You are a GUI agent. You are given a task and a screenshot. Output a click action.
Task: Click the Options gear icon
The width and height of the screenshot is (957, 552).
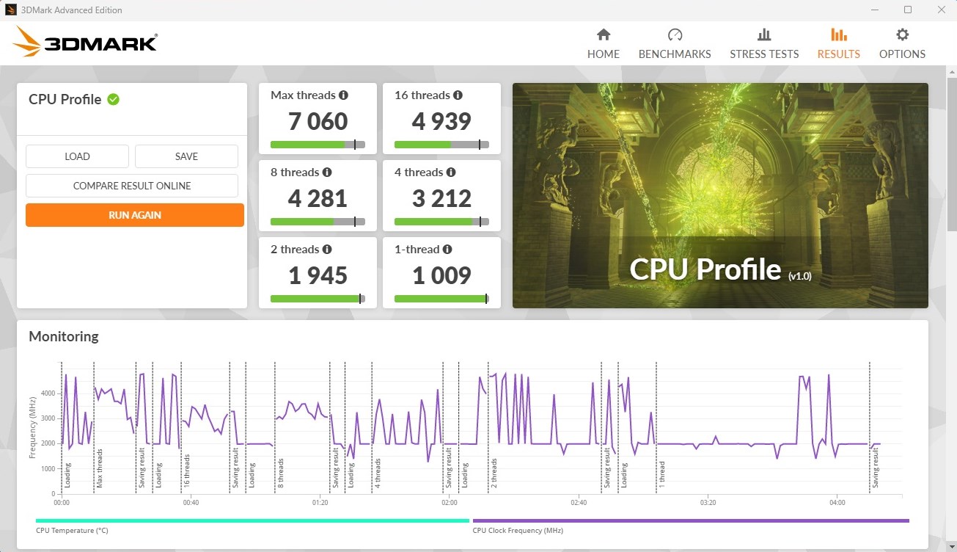903,34
